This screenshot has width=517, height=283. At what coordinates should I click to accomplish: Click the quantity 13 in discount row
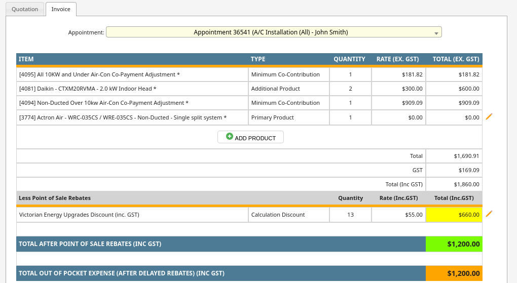pyautogui.click(x=350, y=215)
